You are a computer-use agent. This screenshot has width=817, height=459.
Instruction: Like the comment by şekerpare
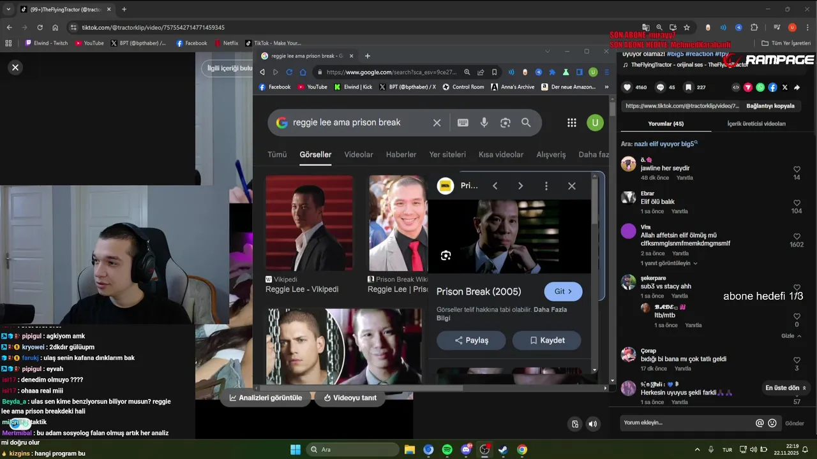[797, 288]
